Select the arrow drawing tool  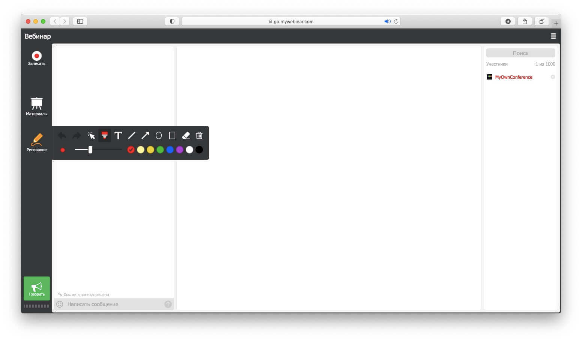pyautogui.click(x=145, y=135)
